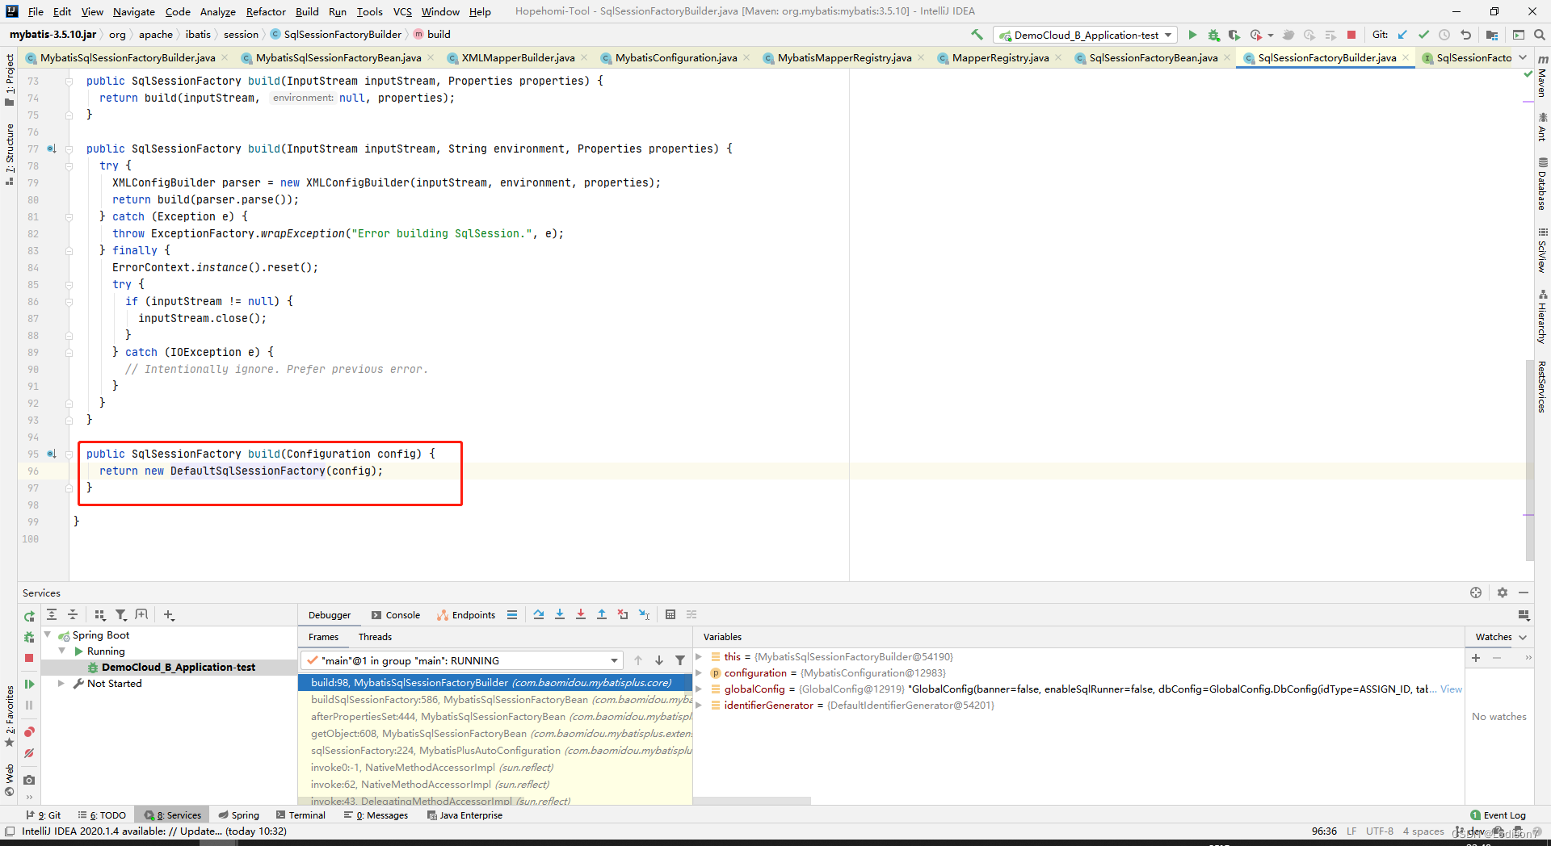Switch to Threads tab
Image resolution: width=1551 pixels, height=846 pixels.
(x=375, y=637)
